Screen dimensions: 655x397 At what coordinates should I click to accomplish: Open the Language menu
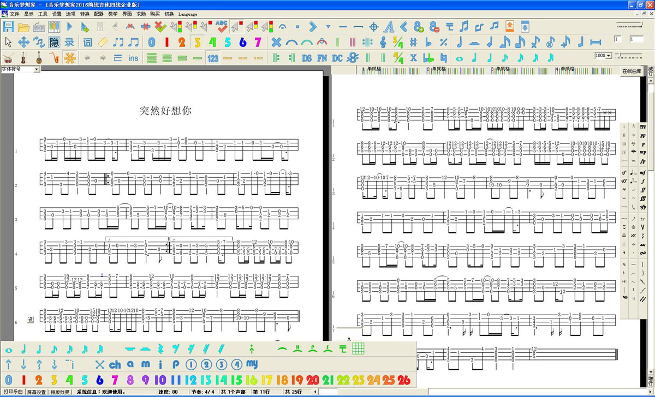click(188, 14)
